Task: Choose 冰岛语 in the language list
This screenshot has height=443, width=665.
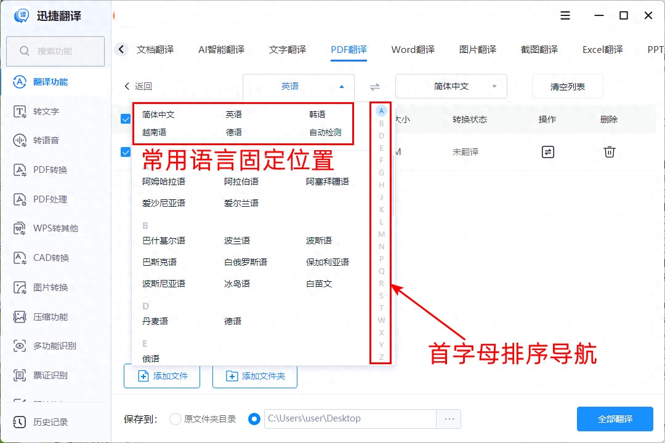Action: [x=237, y=284]
